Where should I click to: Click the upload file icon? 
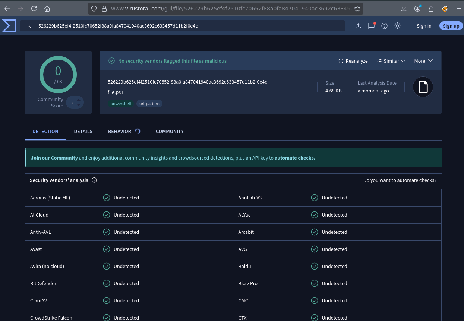pyautogui.click(x=358, y=26)
